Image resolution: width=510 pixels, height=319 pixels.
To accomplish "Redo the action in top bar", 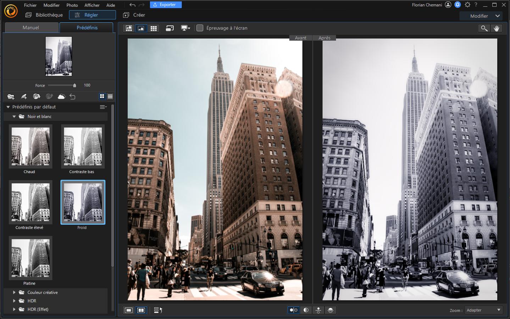I will tap(142, 5).
